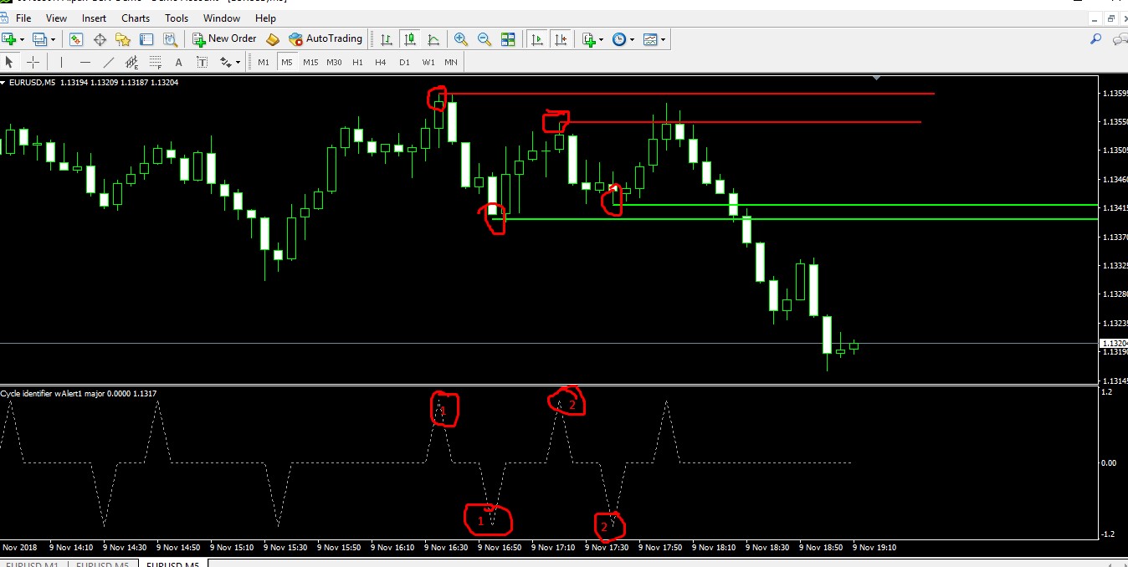Open the Periods clock icon
Viewport: 1128px width, 567px height.
(618, 38)
